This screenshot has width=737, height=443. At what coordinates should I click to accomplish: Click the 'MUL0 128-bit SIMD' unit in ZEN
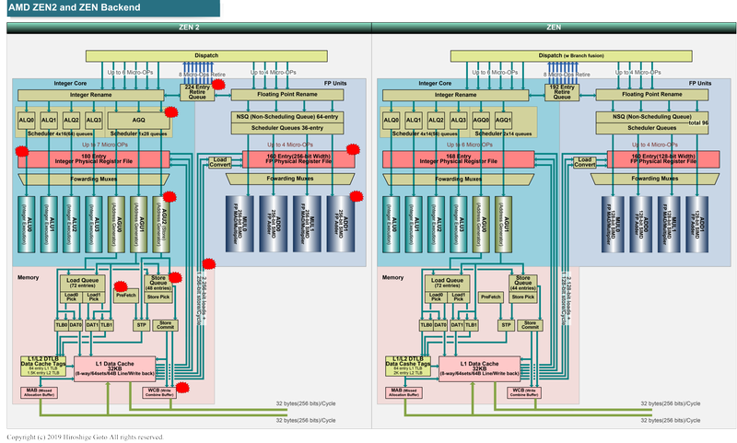click(613, 224)
